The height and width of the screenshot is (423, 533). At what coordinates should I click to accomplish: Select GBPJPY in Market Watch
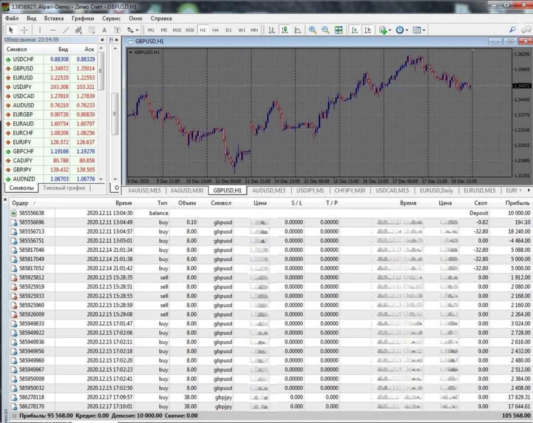click(x=50, y=170)
